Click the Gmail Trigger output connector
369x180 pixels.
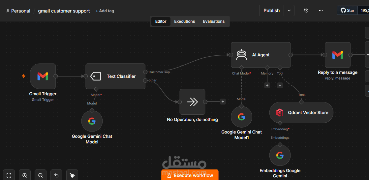tap(55, 76)
